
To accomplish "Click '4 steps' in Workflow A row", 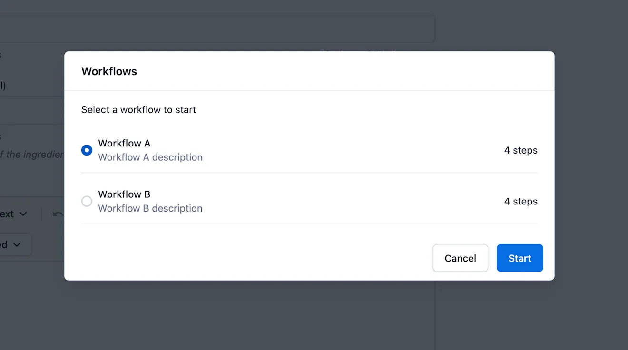I will tap(520, 150).
